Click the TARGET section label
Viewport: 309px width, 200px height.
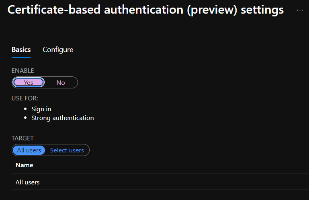point(23,138)
